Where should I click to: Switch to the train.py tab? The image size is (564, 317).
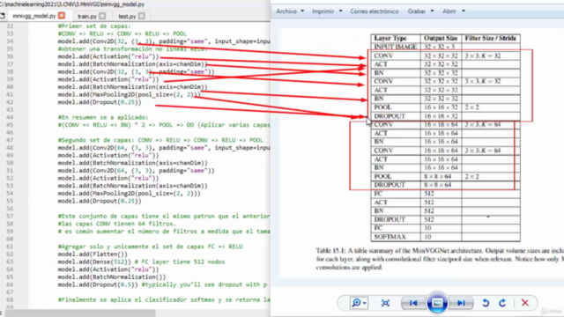point(87,16)
